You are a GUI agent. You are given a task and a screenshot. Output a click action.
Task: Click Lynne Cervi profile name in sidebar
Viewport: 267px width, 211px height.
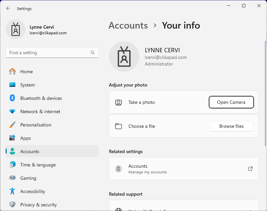tap(42, 27)
